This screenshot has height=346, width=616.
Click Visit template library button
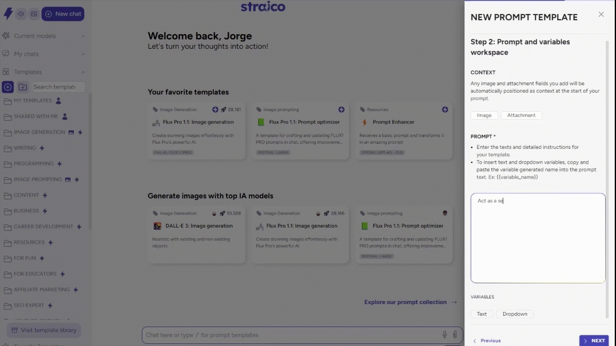click(44, 330)
